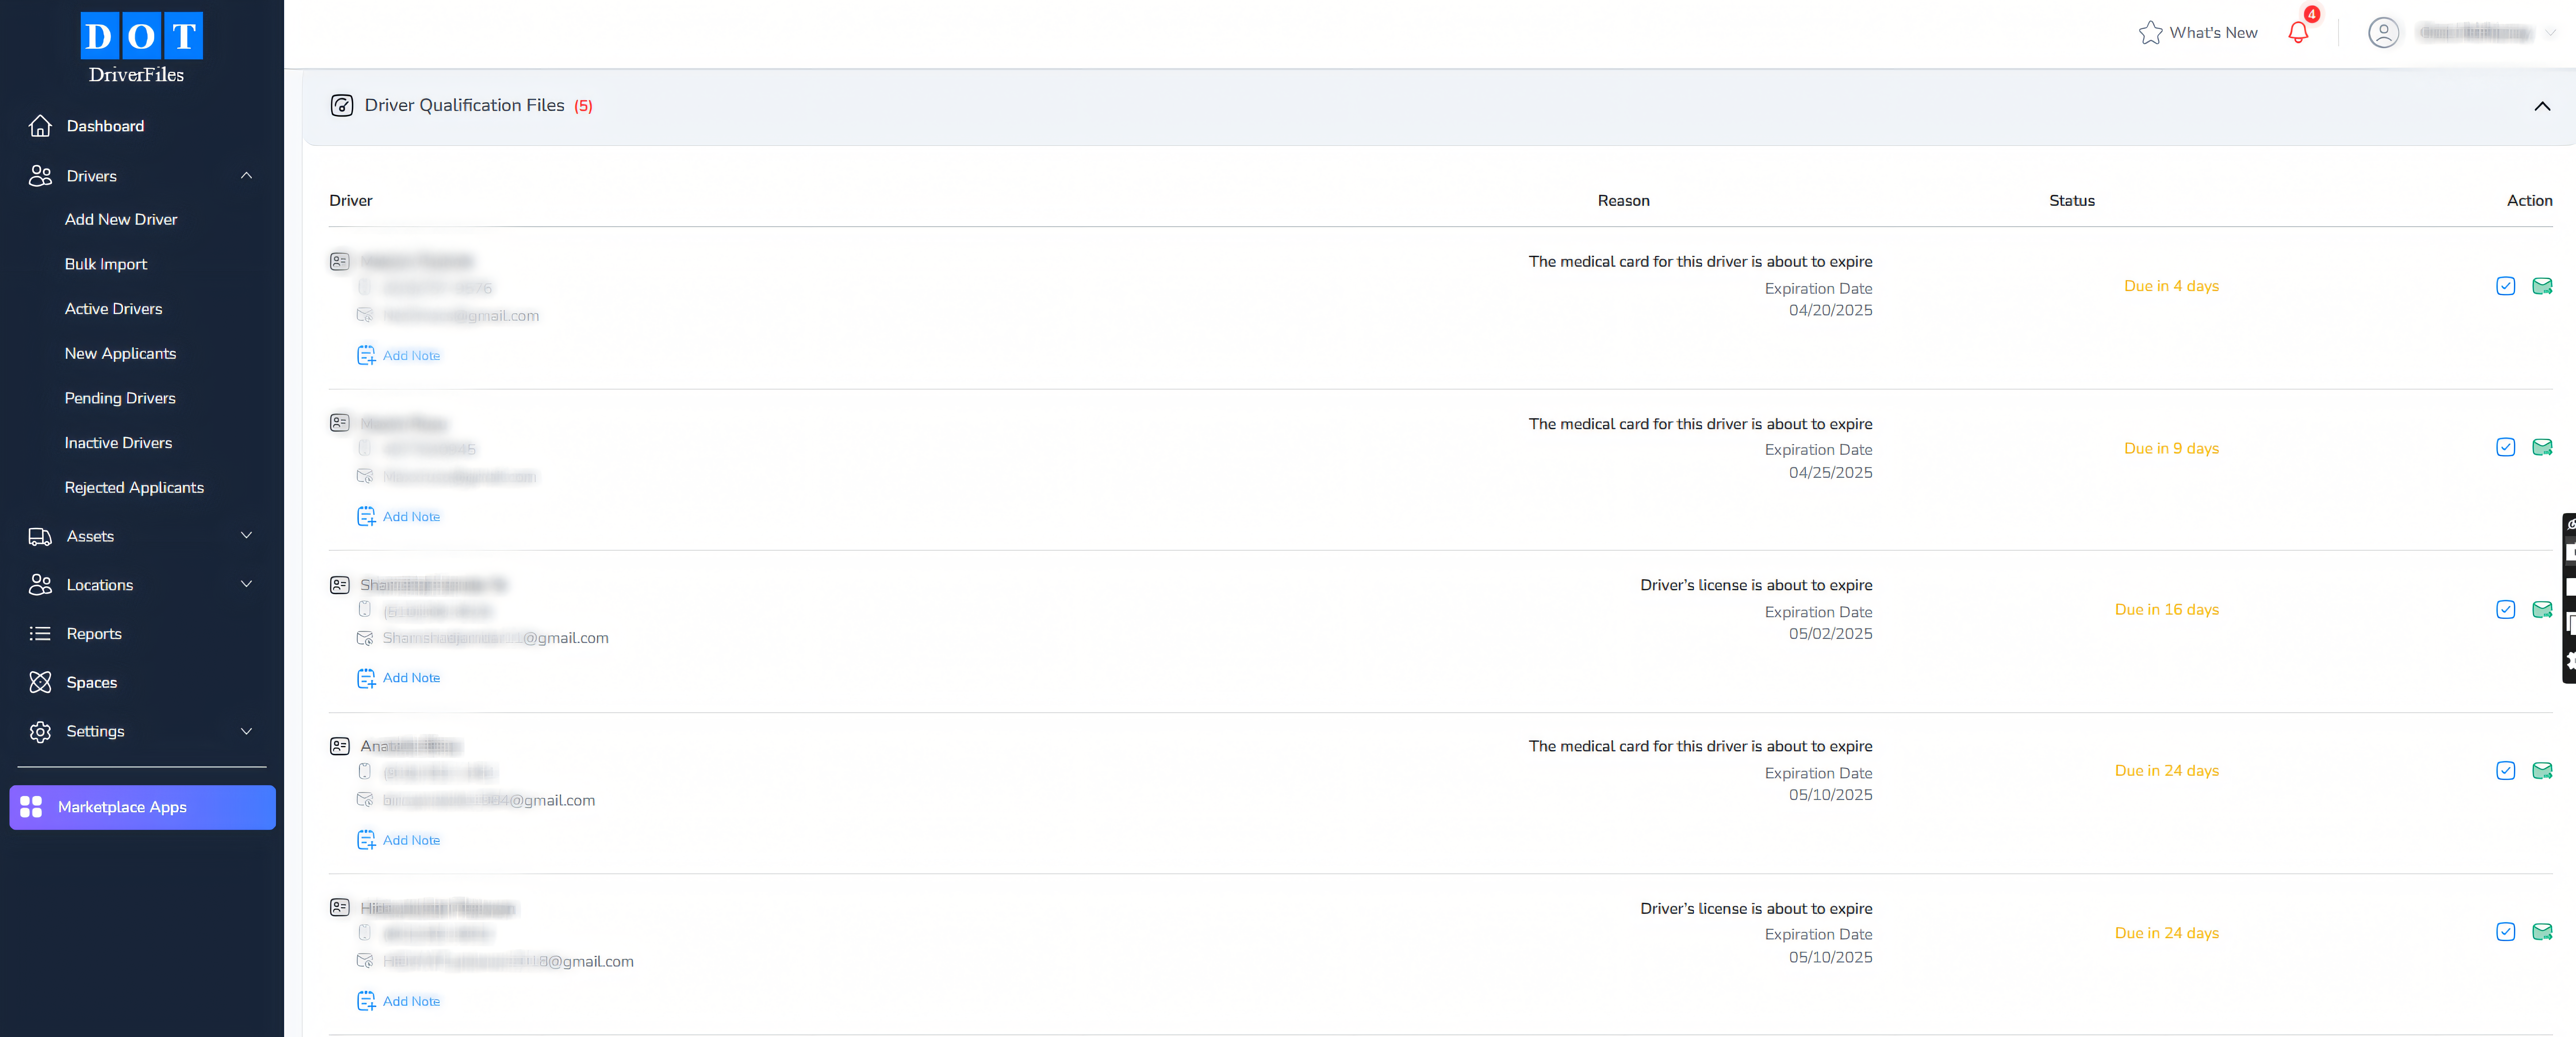
Task: Click What's New link
Action: tap(2213, 33)
